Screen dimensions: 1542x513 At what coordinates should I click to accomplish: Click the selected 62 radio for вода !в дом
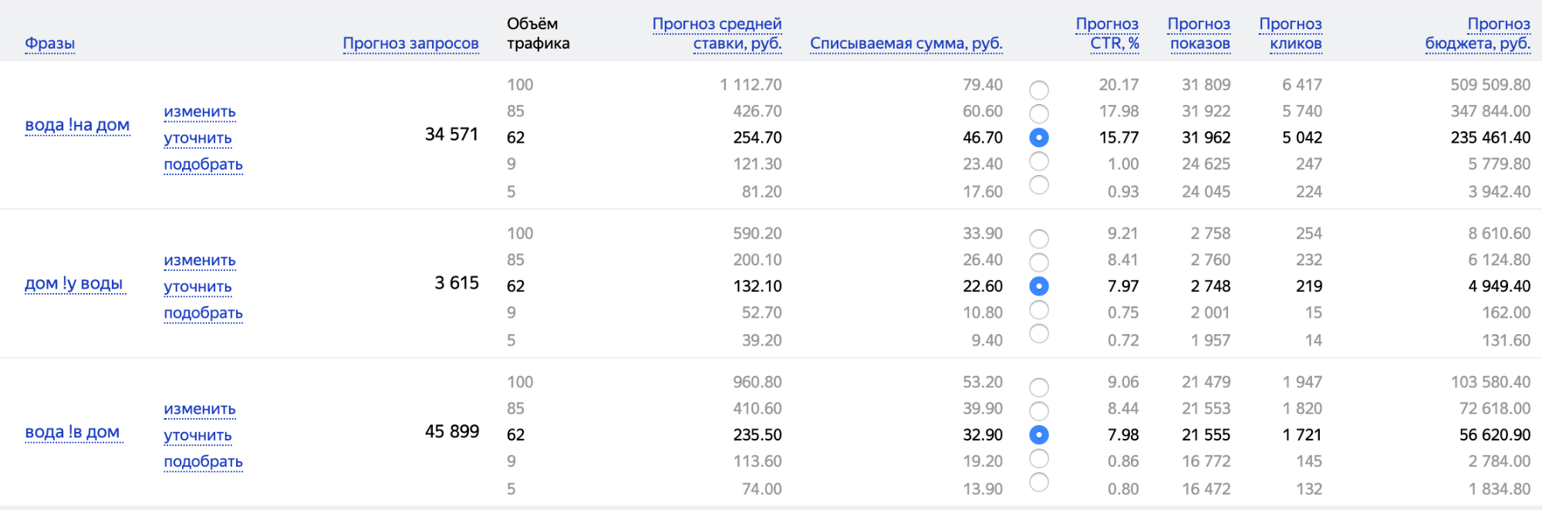click(x=1039, y=435)
